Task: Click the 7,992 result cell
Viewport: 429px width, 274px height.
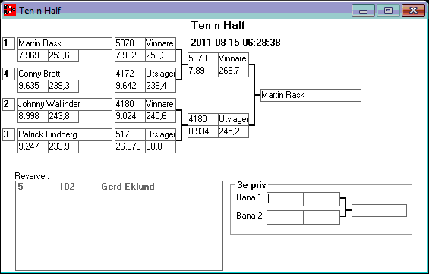Action: point(130,55)
